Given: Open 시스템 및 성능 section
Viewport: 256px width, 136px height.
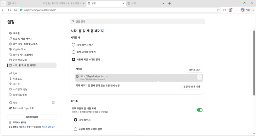Looking at the screenshot, I should pyautogui.click(x=32, y=89).
